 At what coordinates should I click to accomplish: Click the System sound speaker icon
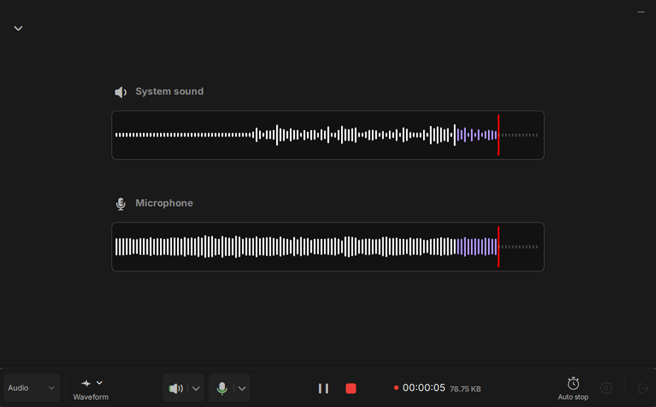pos(121,92)
